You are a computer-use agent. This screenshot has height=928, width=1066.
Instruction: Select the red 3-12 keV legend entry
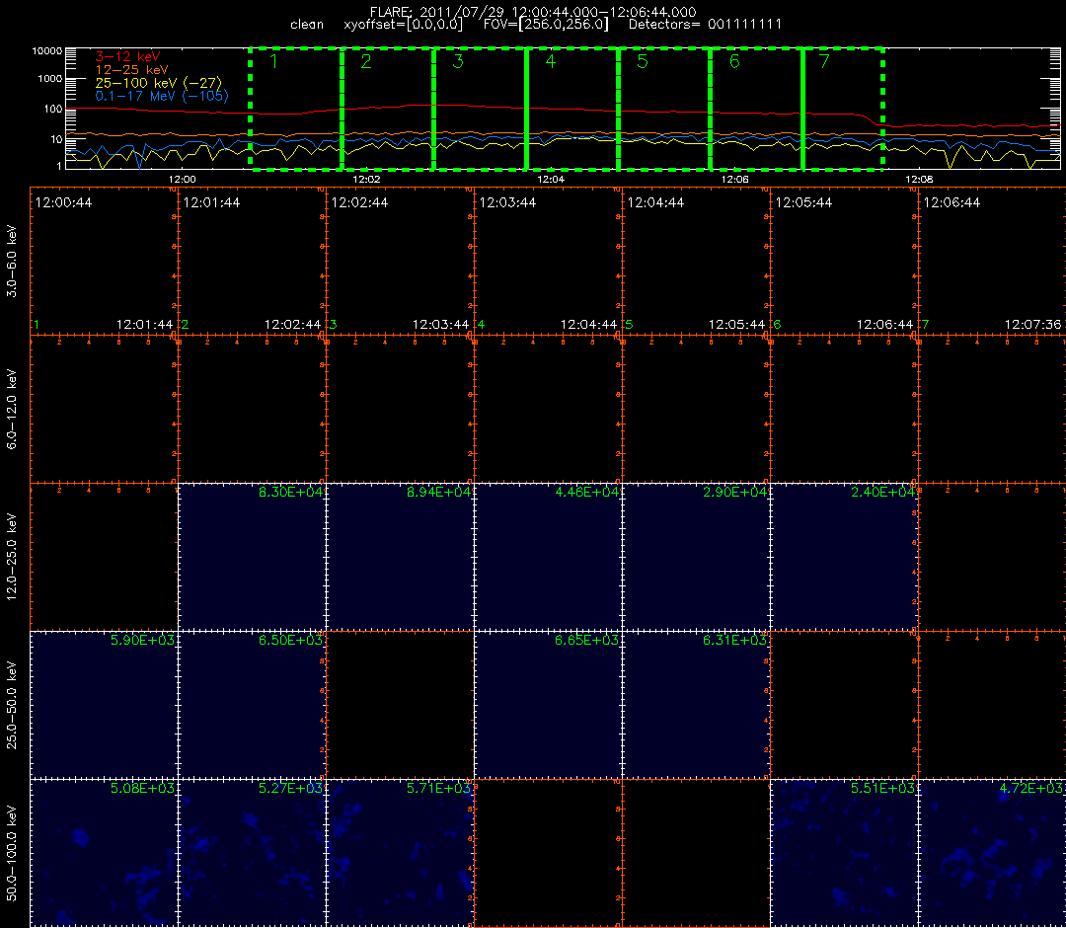[127, 56]
